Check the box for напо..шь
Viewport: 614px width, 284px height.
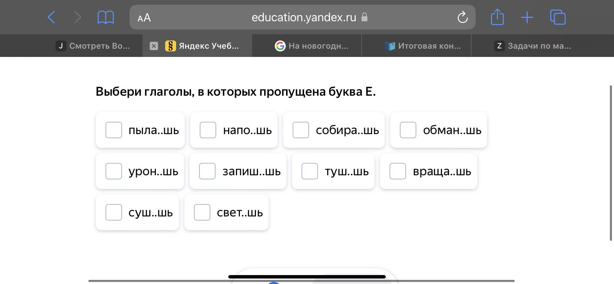tap(208, 130)
